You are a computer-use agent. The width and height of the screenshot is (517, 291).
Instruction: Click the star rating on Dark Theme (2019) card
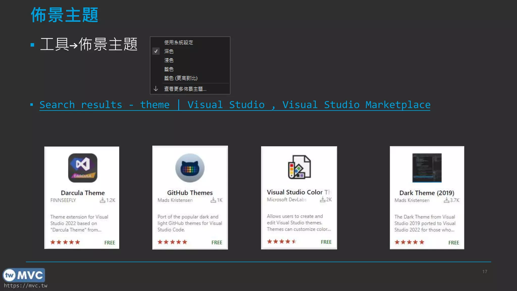click(x=409, y=242)
